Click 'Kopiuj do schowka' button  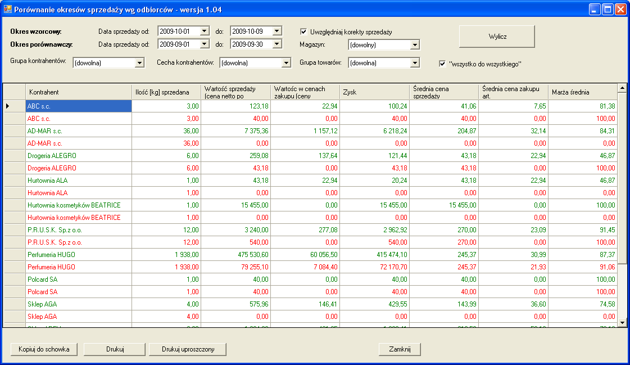click(44, 349)
